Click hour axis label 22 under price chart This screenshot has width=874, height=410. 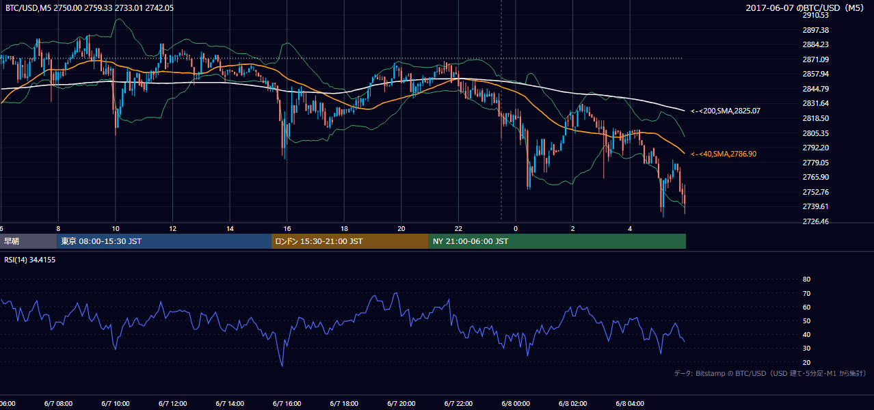pos(458,229)
